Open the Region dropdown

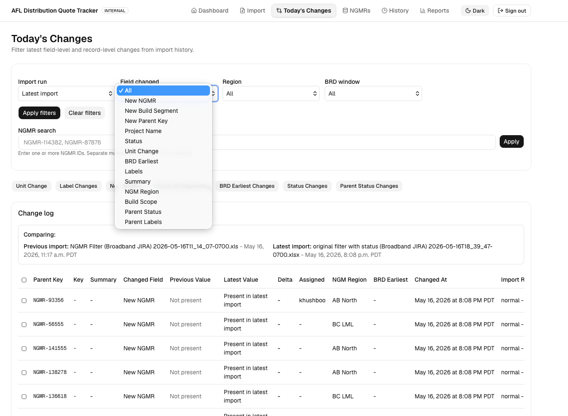point(271,93)
